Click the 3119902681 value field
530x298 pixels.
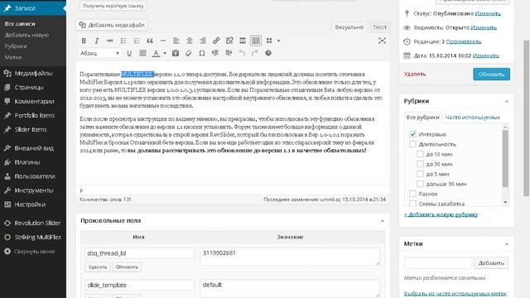pos(290,257)
